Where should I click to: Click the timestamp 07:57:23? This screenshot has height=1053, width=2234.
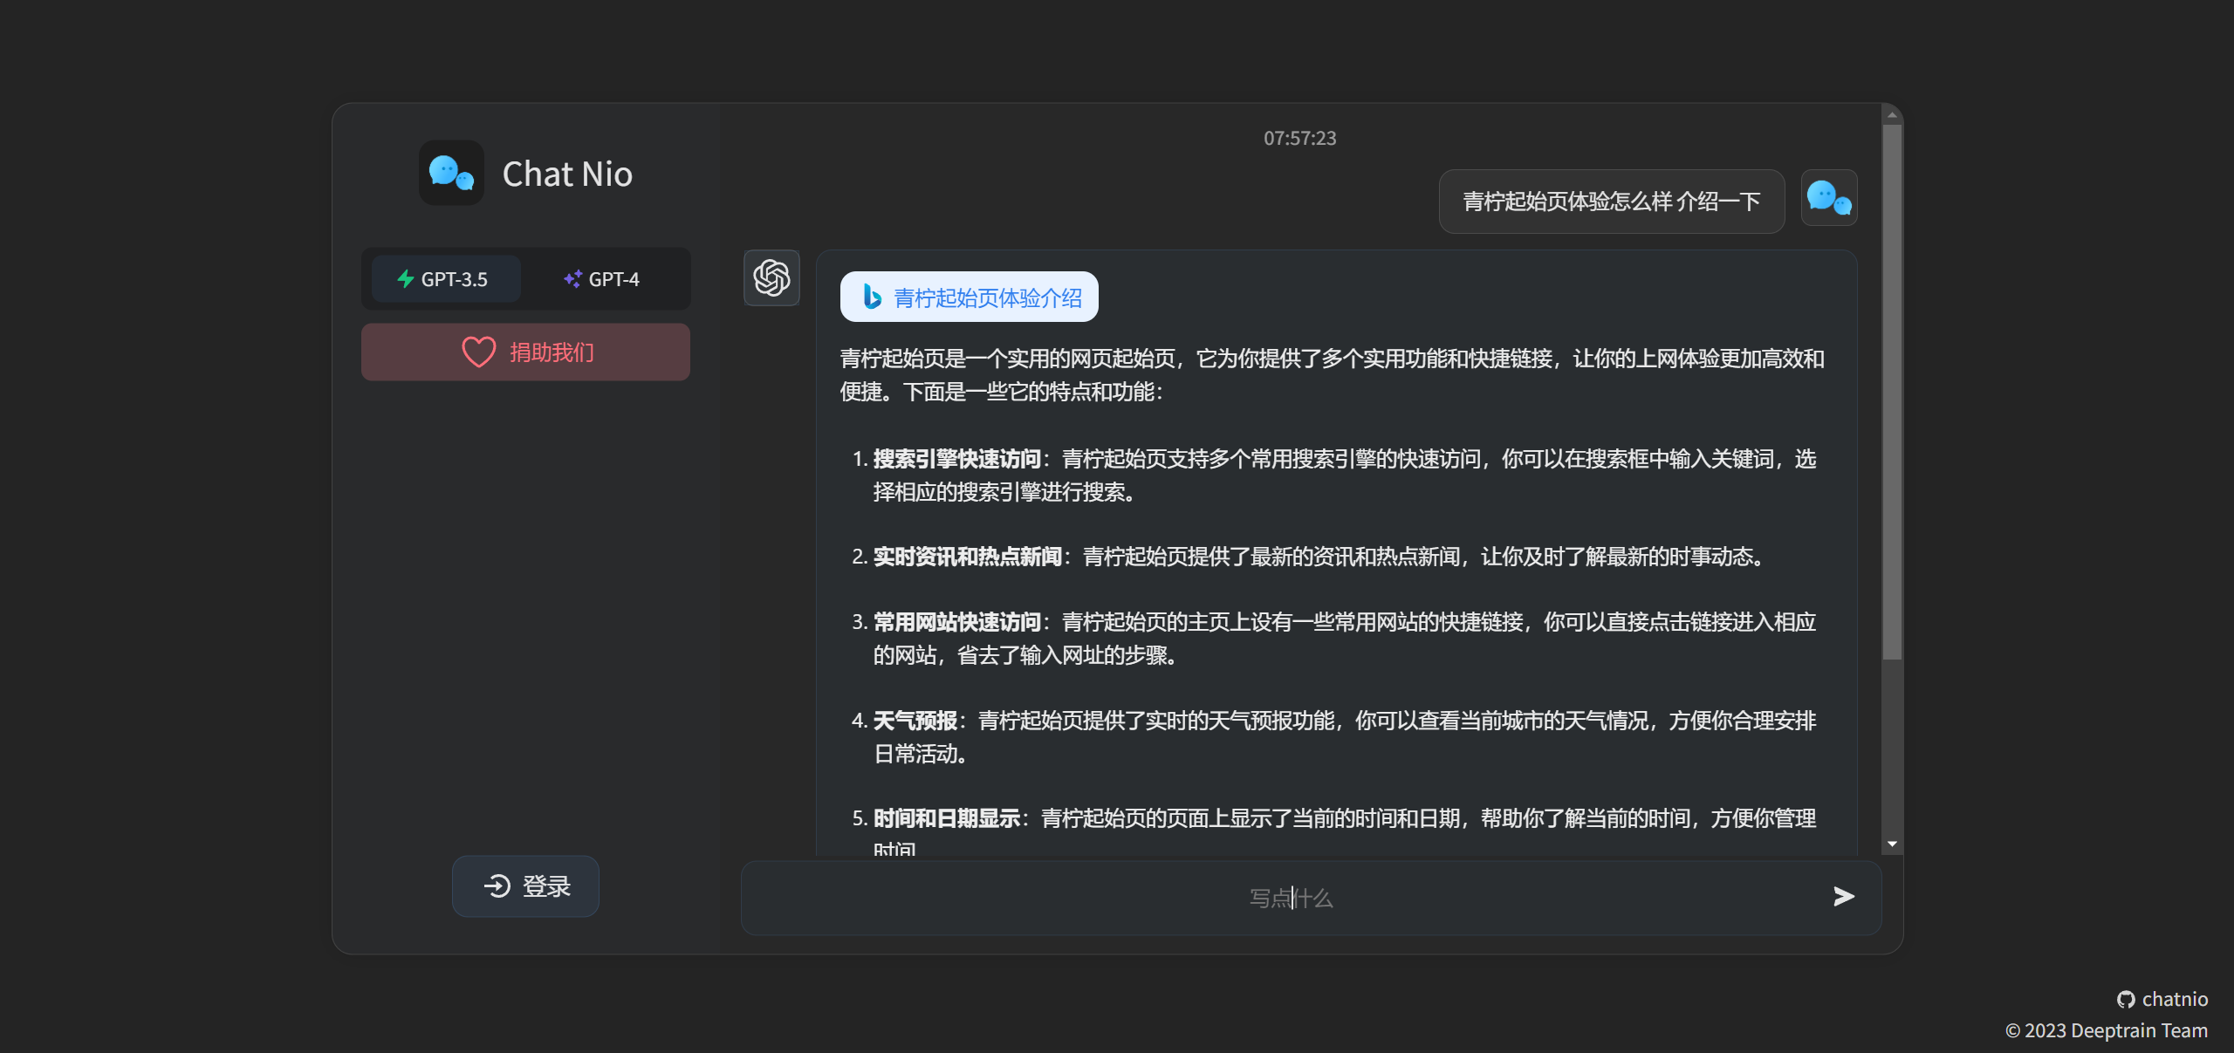[x=1299, y=138]
